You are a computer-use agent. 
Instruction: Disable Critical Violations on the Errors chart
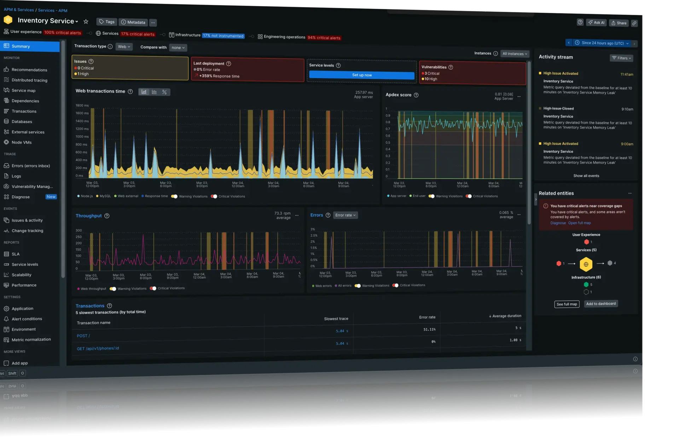coord(396,285)
